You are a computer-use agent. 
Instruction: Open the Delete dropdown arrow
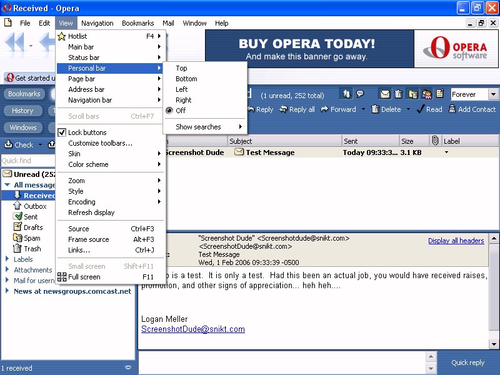coord(408,109)
